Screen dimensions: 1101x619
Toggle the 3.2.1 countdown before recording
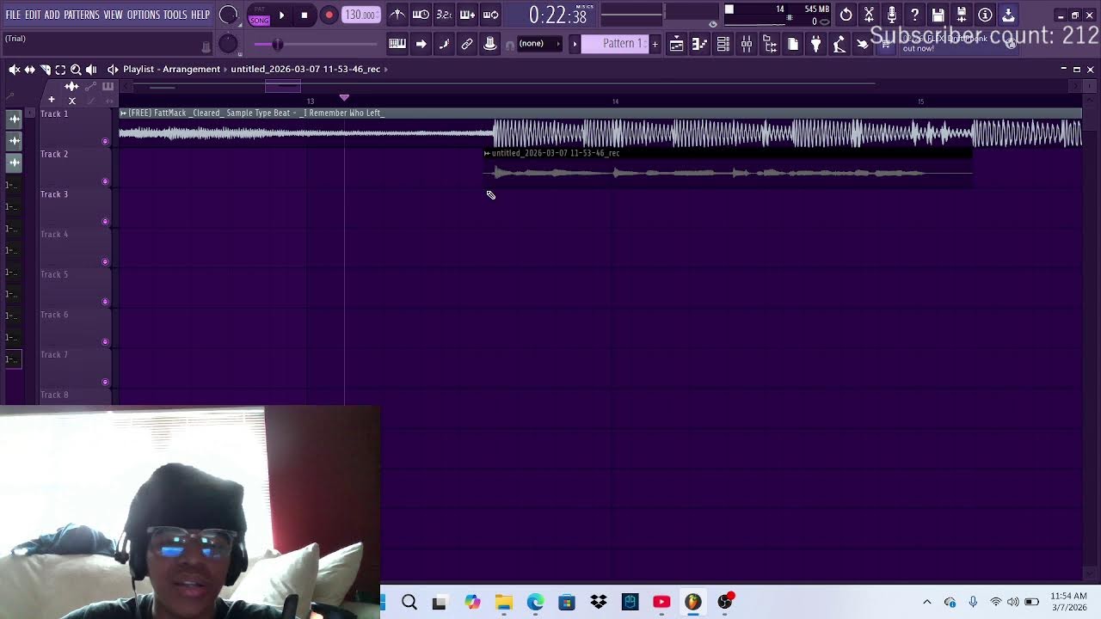pyautogui.click(x=444, y=15)
